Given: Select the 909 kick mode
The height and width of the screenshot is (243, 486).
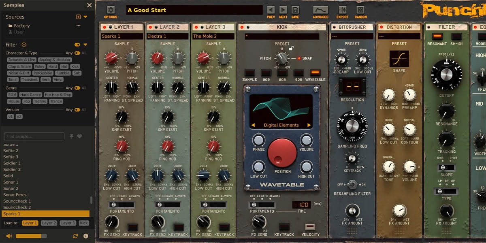Looking at the screenshot, I should coord(266,73).
